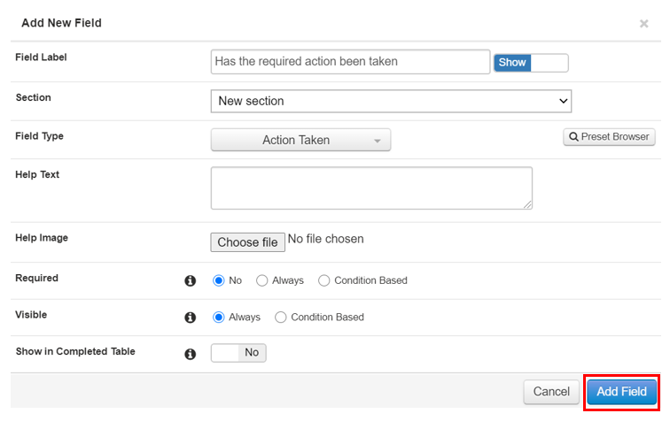Image resolution: width=670 pixels, height=421 pixels.
Task: Click the Field Label text input
Action: [x=350, y=62]
